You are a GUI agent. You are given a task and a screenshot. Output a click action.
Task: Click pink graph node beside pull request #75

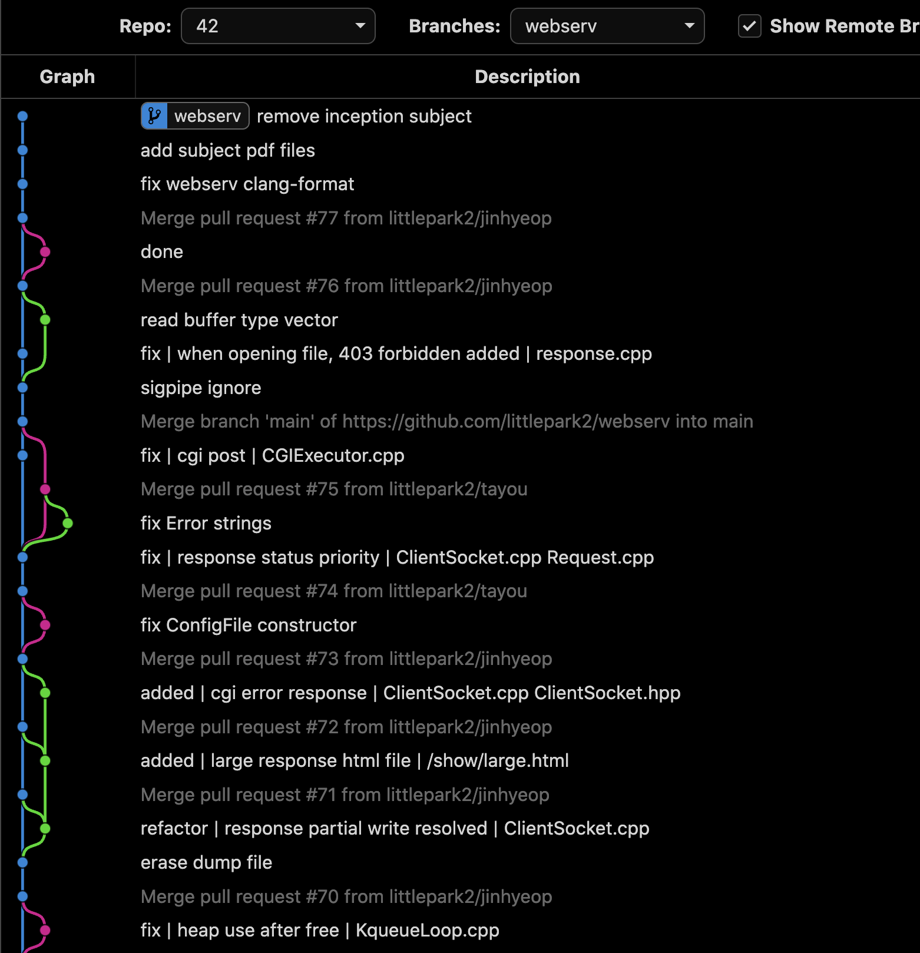[x=45, y=489]
